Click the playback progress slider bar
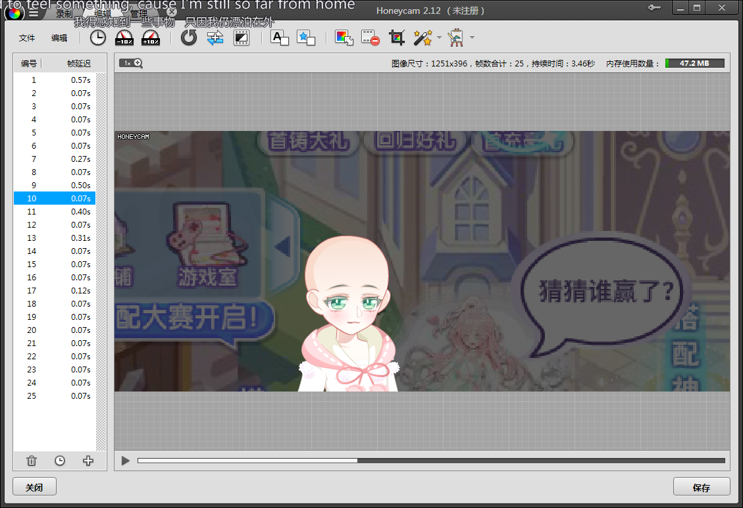This screenshot has width=743, height=508. pos(430,461)
